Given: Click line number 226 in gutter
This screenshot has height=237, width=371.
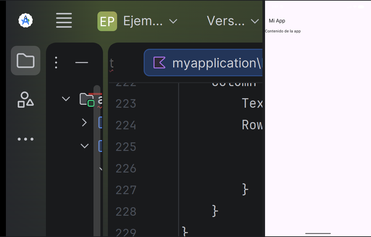Looking at the screenshot, I should click(126, 169).
